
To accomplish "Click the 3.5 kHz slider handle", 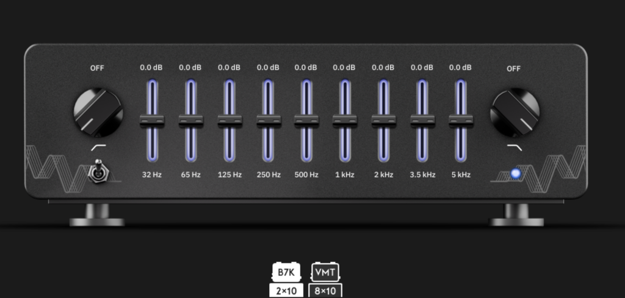I will [422, 121].
